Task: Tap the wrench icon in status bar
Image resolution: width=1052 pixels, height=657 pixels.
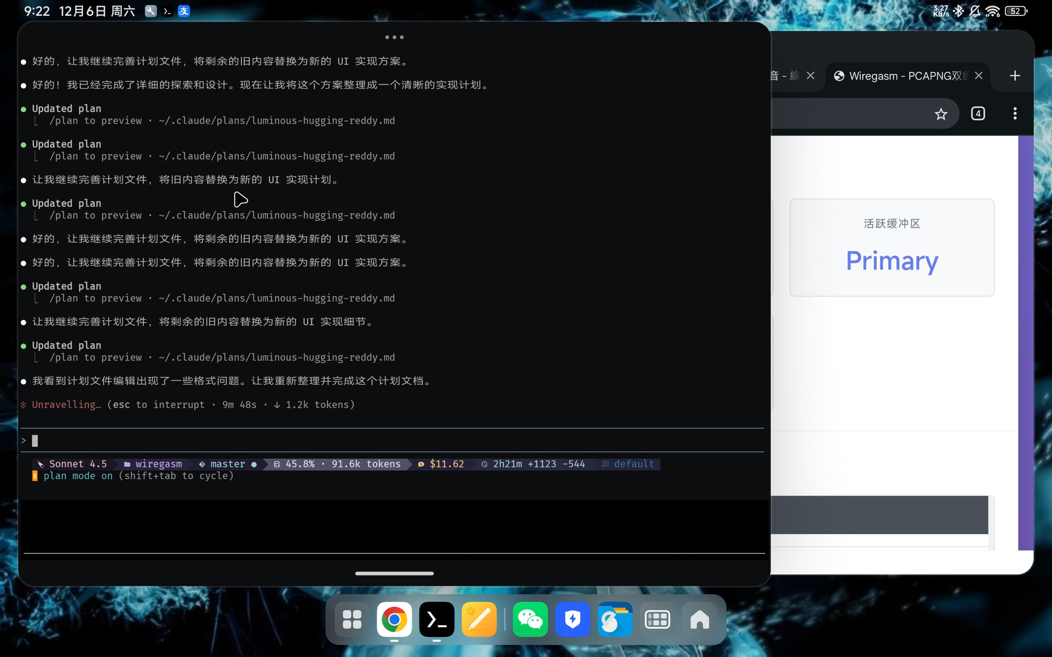Action: pyautogui.click(x=151, y=11)
